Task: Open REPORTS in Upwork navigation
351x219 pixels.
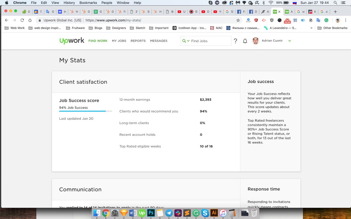Action: pos(138,41)
